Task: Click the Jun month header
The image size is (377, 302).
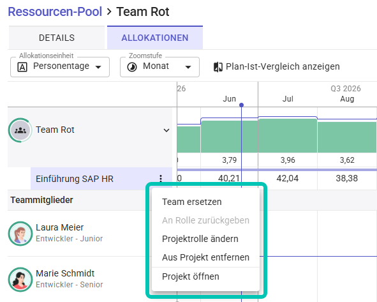Action: click(229, 99)
